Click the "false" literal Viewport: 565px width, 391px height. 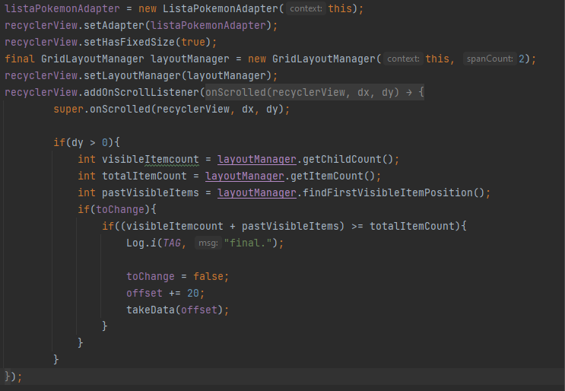[x=208, y=276]
